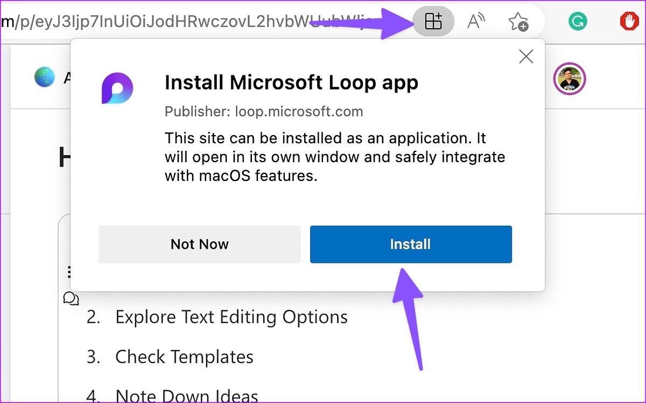Click the 'Install Microsoft Loop app' heading
This screenshot has height=403, width=646.
point(291,82)
